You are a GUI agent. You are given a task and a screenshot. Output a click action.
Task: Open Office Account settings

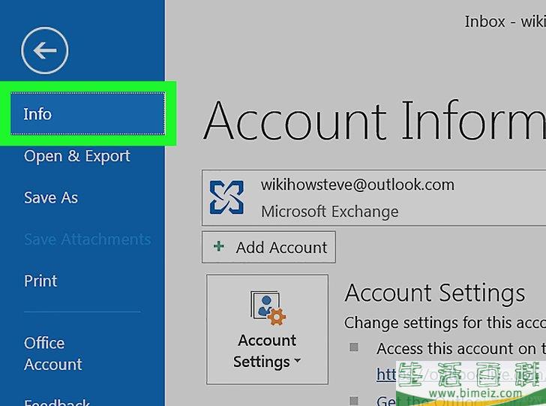[x=53, y=353]
